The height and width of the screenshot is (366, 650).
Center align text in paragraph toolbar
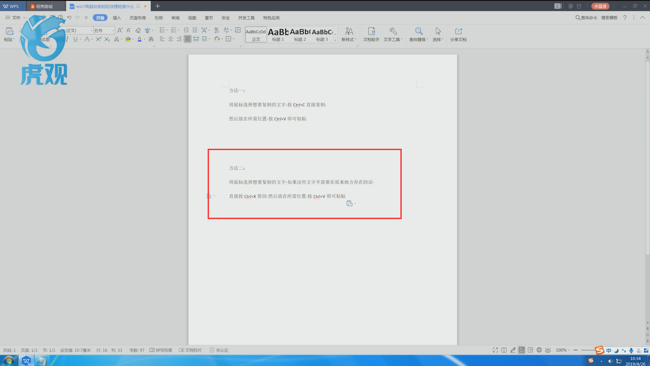[x=171, y=39]
